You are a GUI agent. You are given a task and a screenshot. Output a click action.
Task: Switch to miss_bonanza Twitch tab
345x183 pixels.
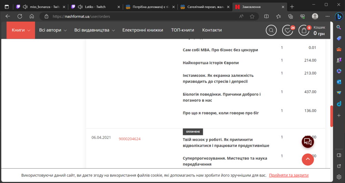click(41, 7)
